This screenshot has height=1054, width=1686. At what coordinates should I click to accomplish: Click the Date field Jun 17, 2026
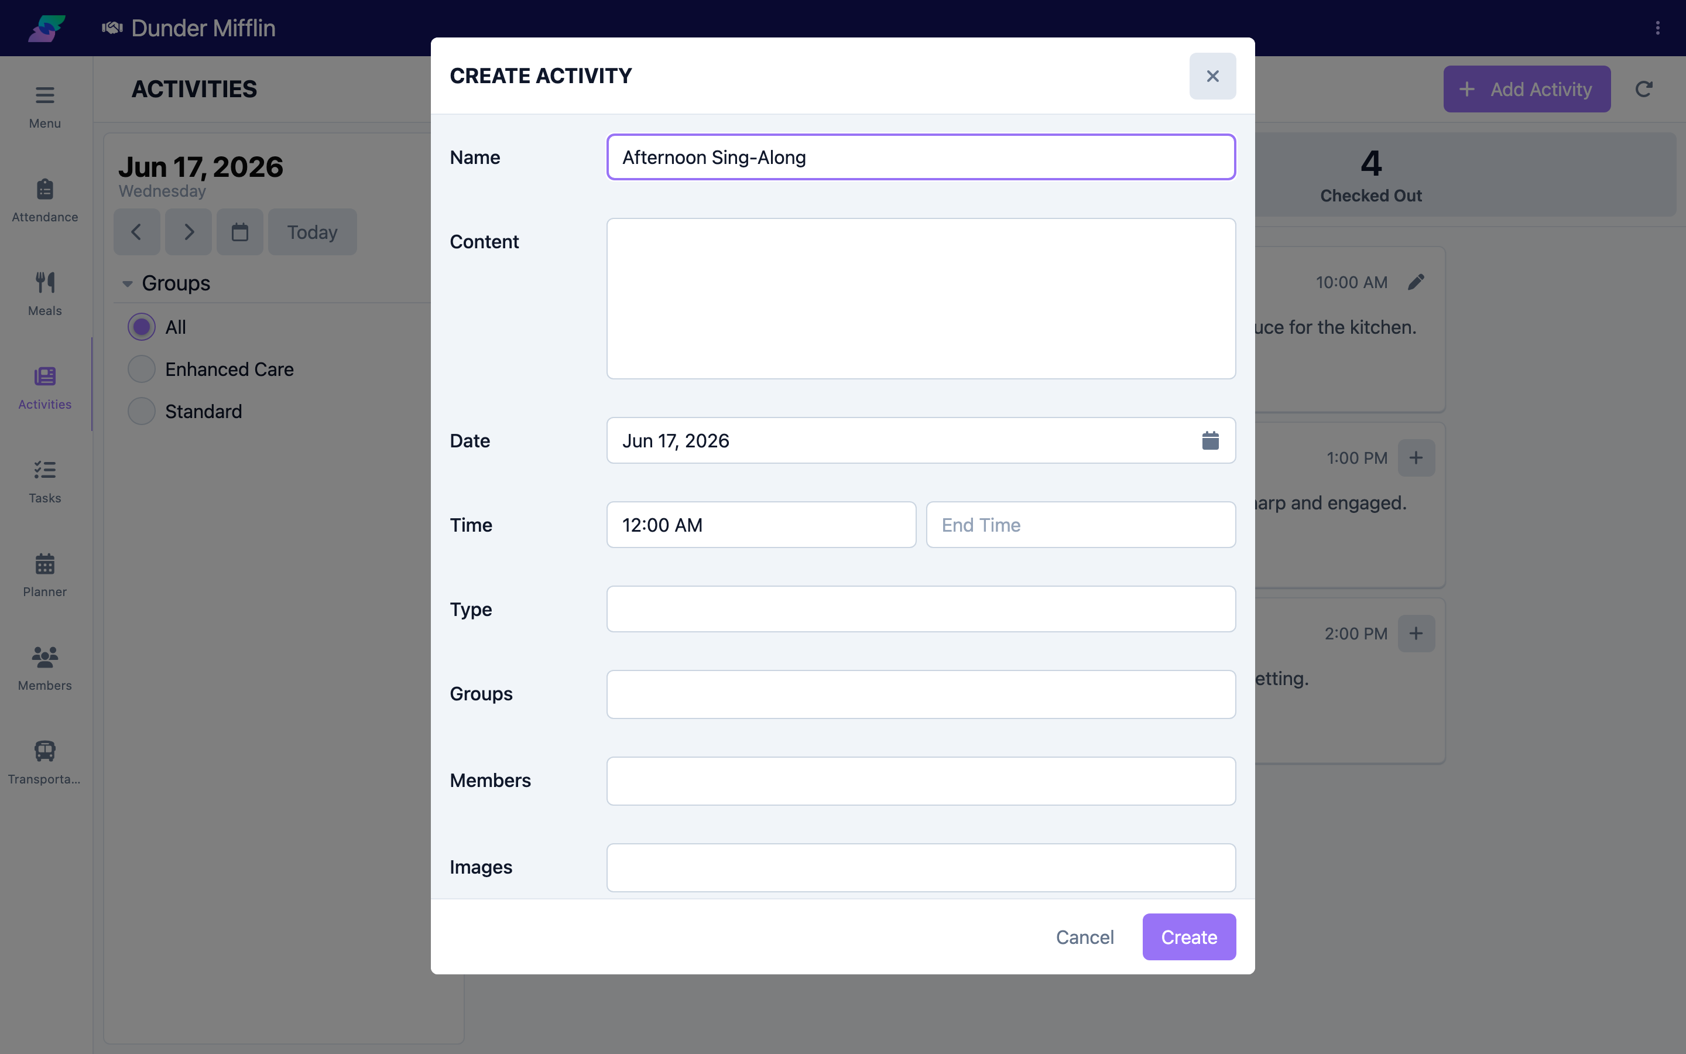(x=921, y=440)
